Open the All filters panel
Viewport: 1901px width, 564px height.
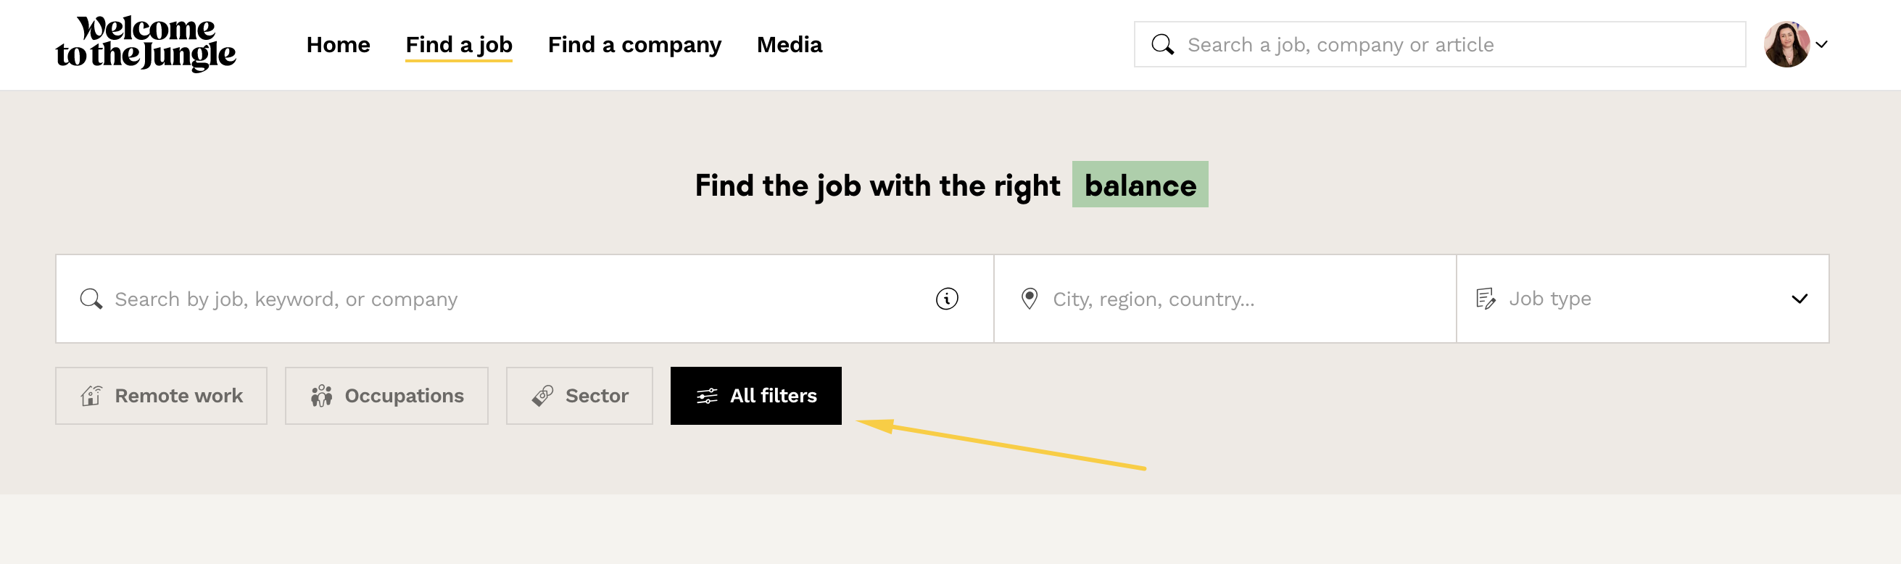[x=755, y=396]
